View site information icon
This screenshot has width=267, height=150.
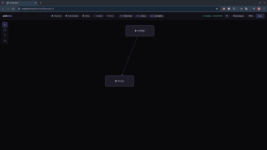click(x=19, y=9)
